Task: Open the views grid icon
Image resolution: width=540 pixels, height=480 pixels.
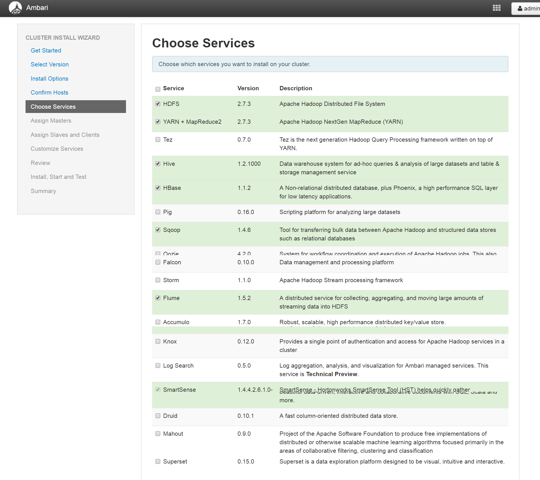Action: click(497, 8)
